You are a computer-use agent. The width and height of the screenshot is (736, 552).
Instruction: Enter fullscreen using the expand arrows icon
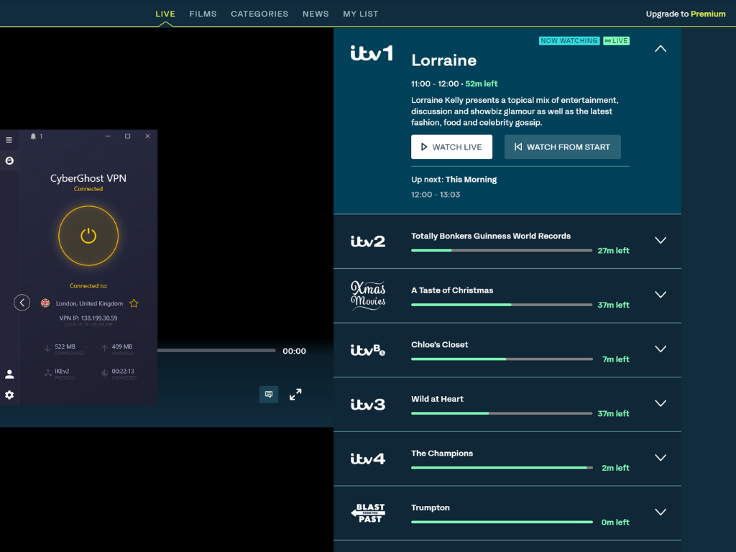[295, 394]
